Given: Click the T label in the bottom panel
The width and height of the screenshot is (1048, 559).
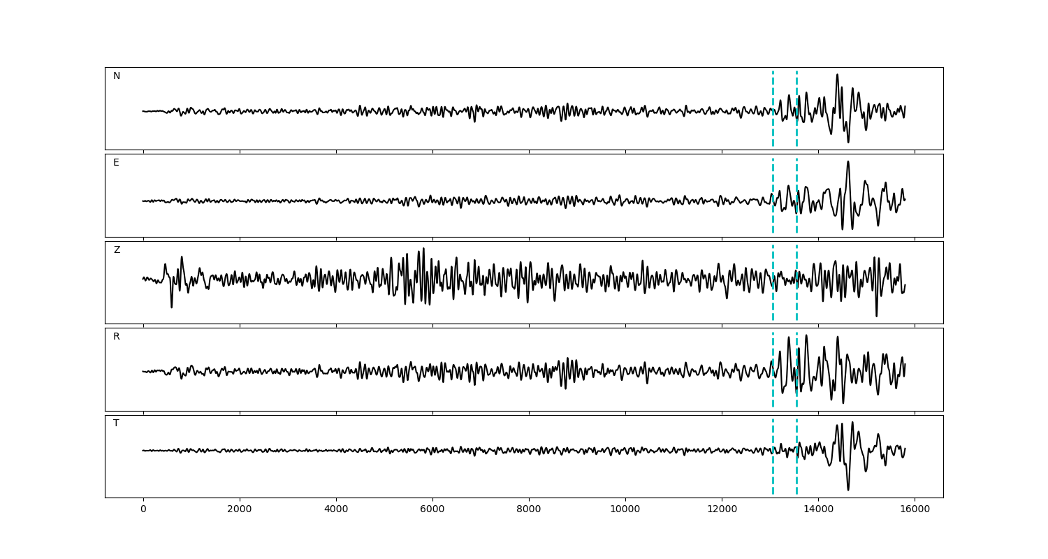Looking at the screenshot, I should (x=116, y=423).
